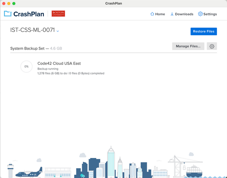Close the CrashPlan window with red button
The width and height of the screenshot is (227, 178).
click(x=4, y=4)
